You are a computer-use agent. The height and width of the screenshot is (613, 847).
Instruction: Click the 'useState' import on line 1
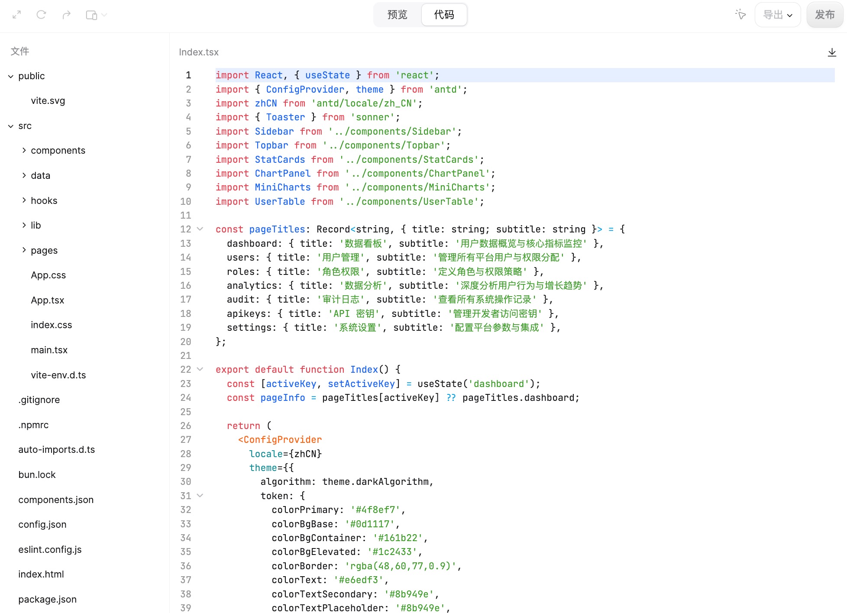coord(327,75)
